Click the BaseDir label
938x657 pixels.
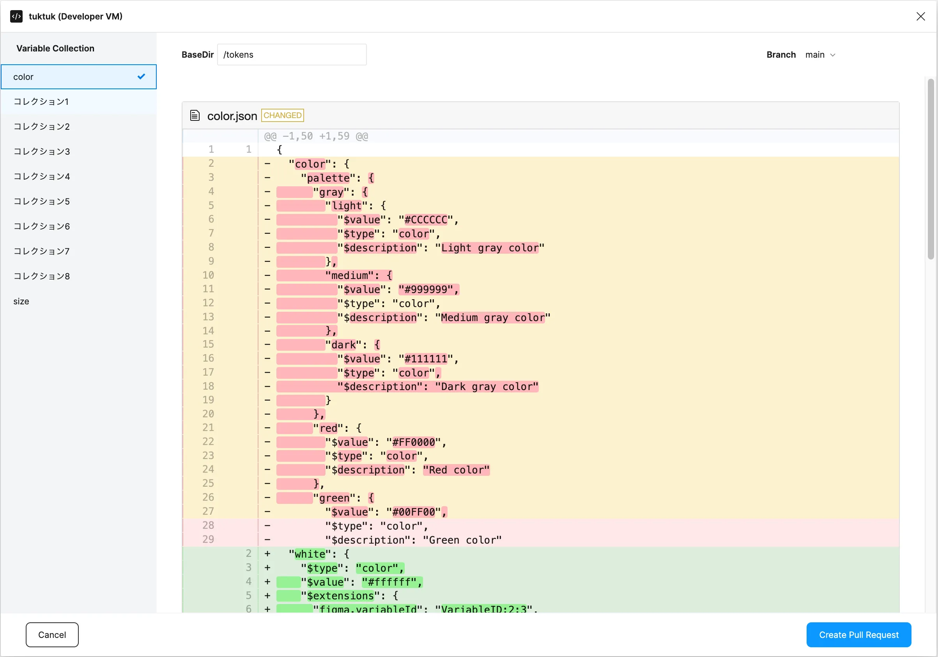point(197,55)
